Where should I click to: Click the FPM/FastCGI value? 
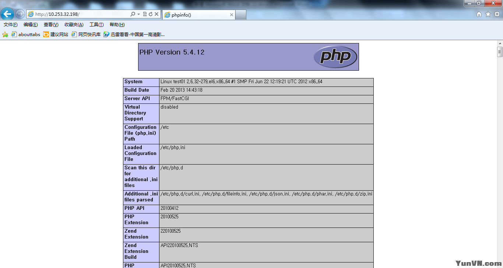point(175,99)
